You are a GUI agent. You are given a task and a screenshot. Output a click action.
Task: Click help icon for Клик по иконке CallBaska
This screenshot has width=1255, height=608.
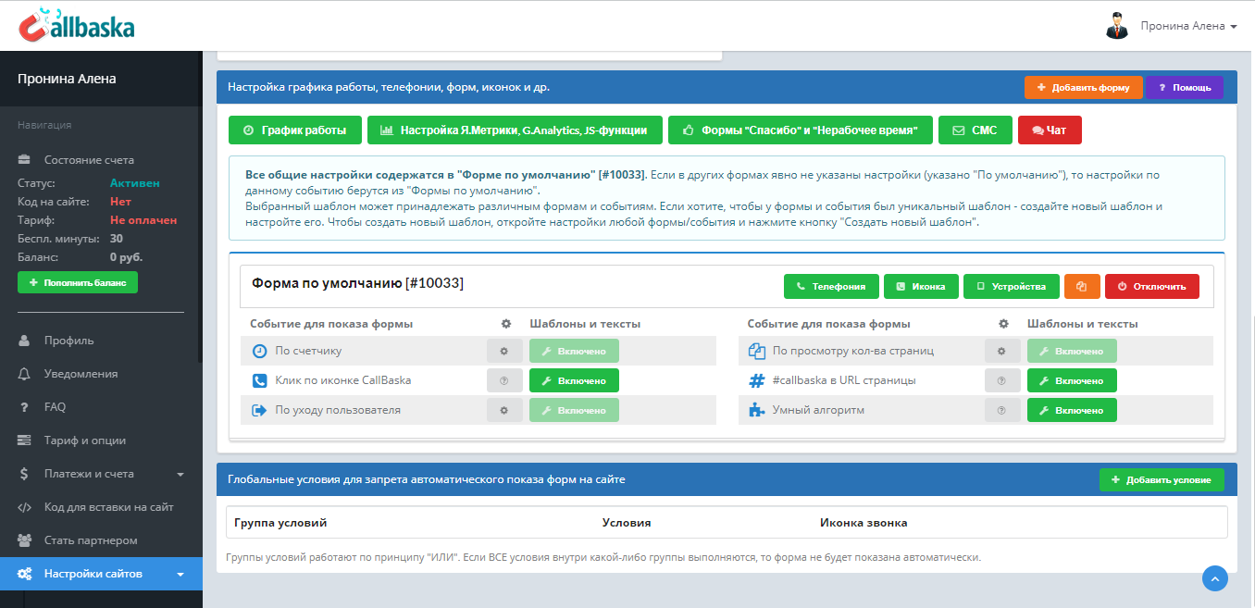tap(504, 380)
